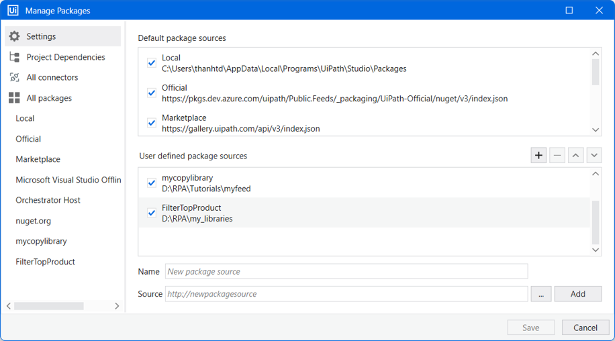Open the Local feed in sidebar

coord(25,118)
